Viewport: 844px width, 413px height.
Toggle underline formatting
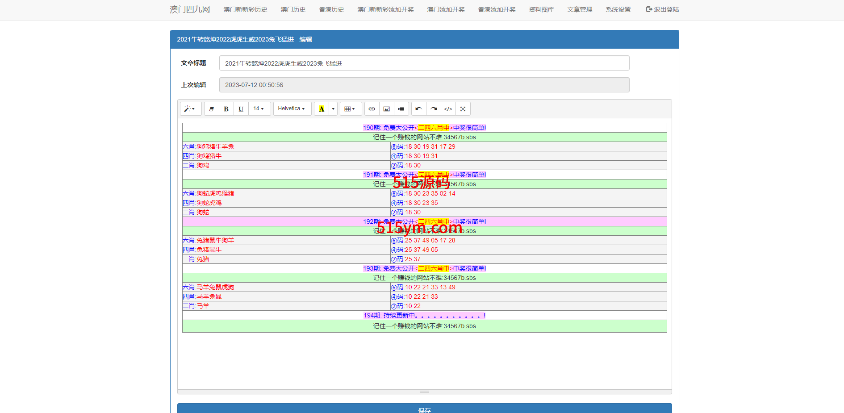pos(241,109)
